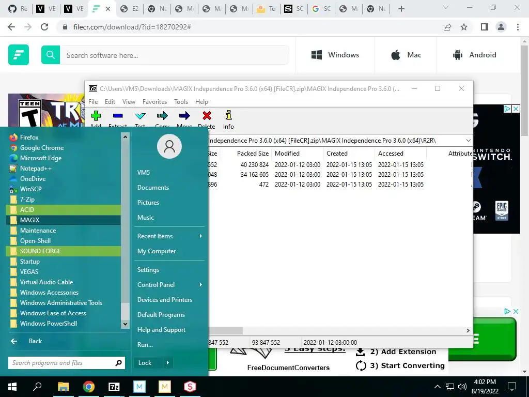Reload the Chrome page
This screenshot has height=397, width=529.
coord(44,27)
